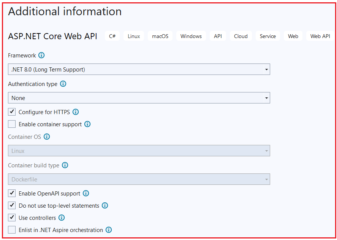Click the macOS tag label
Screen dimensions: 337x240
(160, 36)
